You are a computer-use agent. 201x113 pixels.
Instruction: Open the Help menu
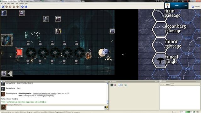point(26,3)
